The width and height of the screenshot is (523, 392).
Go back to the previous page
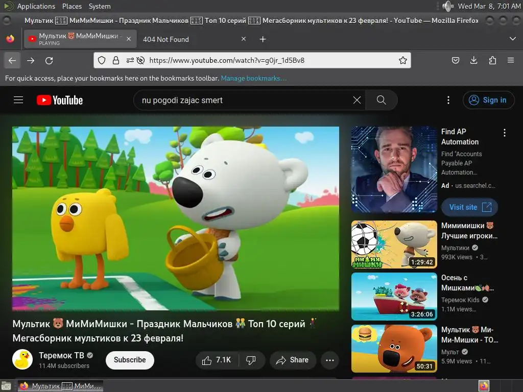pos(12,60)
